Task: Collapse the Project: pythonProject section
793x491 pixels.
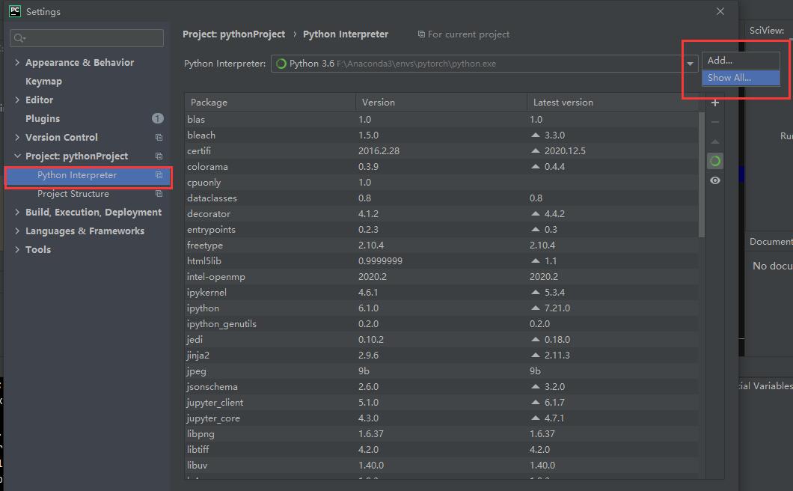Action: coord(17,156)
